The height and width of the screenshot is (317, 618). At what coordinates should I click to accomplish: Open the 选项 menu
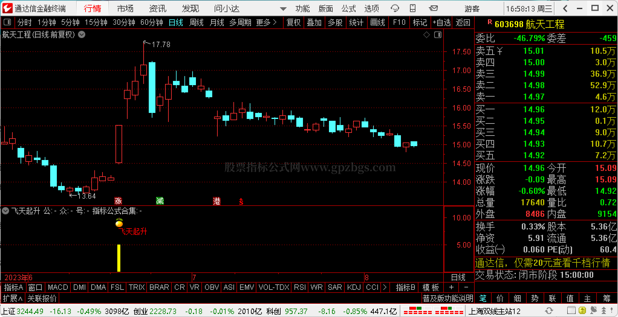tap(372, 8)
